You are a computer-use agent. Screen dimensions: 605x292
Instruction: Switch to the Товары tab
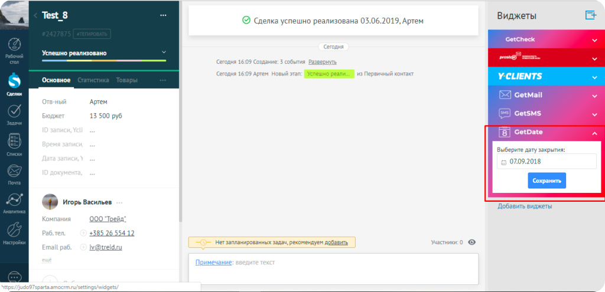[x=126, y=80]
